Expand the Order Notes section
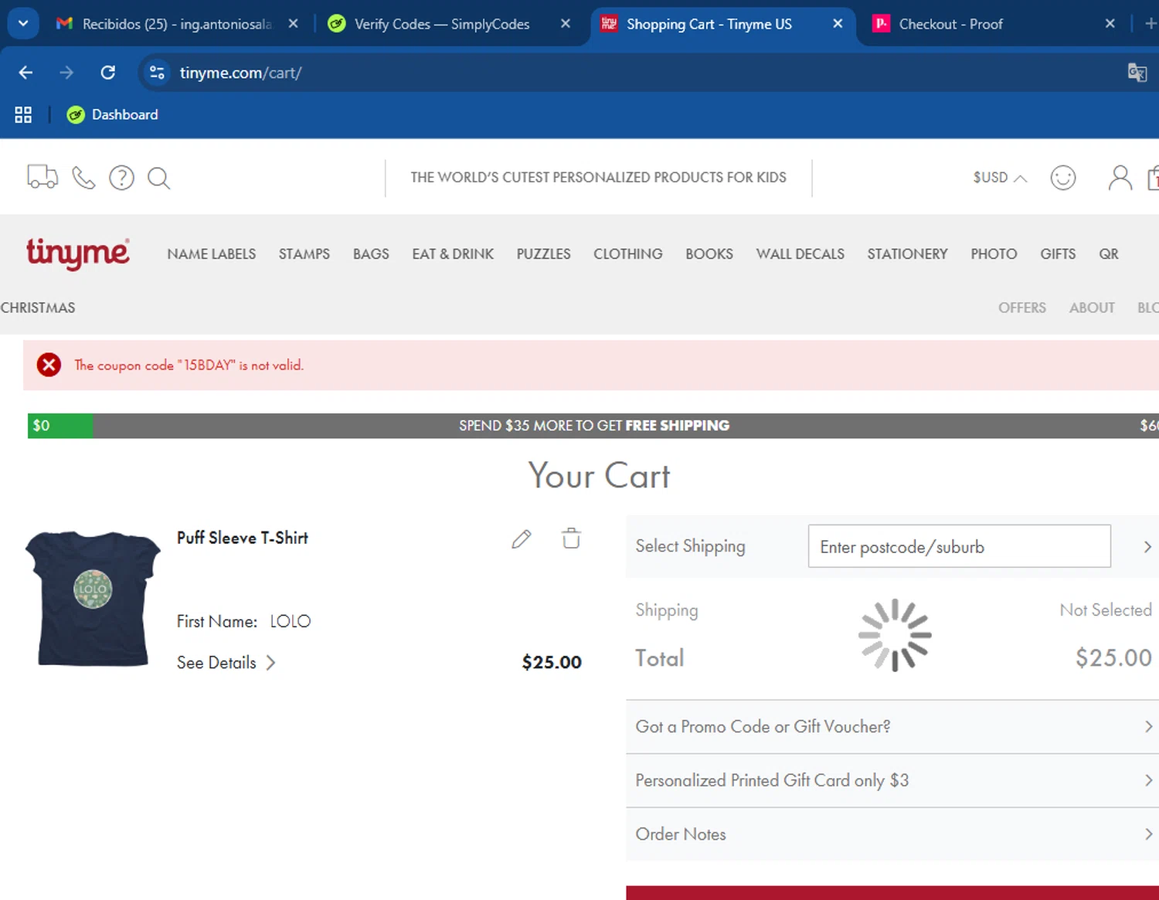Screen dimensions: 1159x900 [892, 834]
